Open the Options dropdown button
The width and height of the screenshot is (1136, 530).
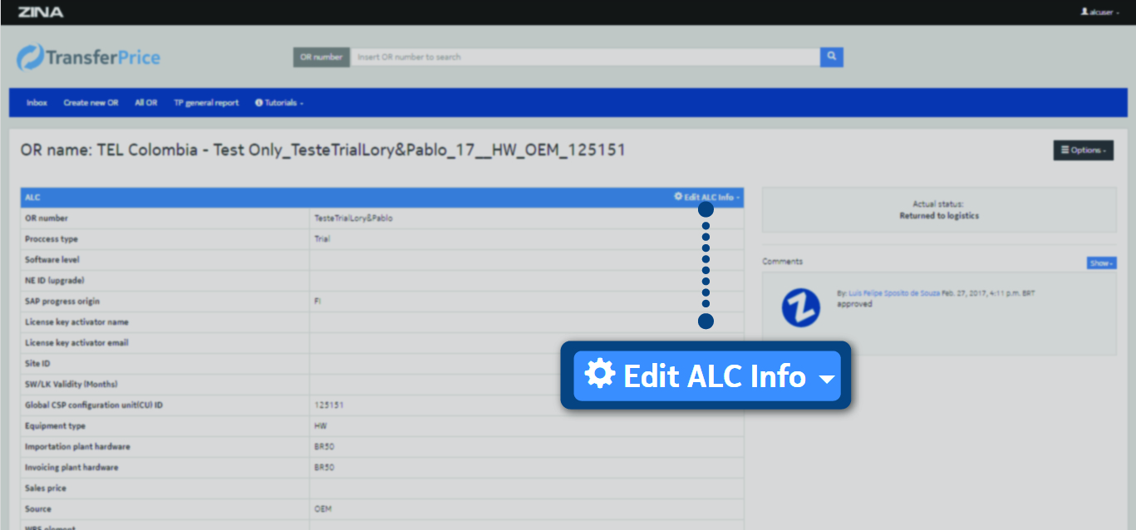click(x=1083, y=150)
